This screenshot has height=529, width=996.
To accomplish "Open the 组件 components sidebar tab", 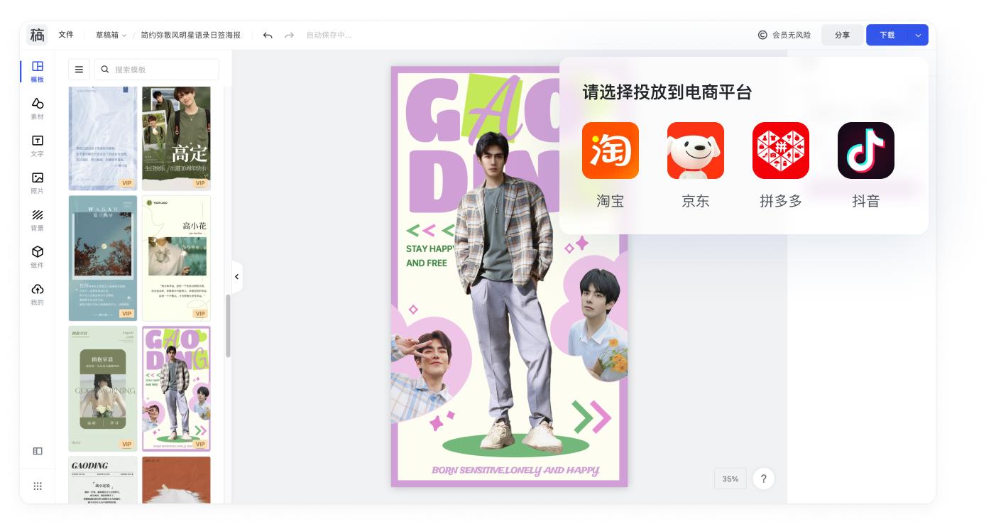I will 38,257.
